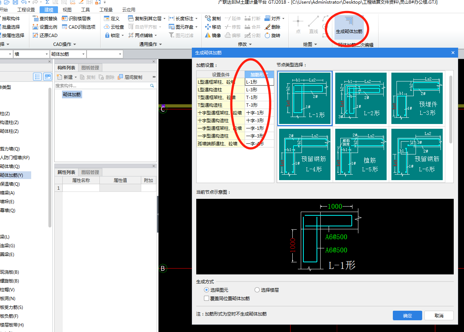This screenshot has width=464, height=332.
Task: Click 识别楼层表 tool
Action: tap(76, 18)
